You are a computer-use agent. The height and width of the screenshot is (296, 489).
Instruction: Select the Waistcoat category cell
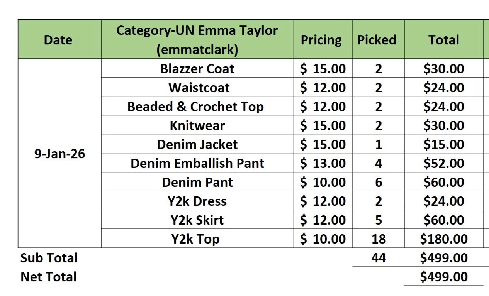pos(197,87)
